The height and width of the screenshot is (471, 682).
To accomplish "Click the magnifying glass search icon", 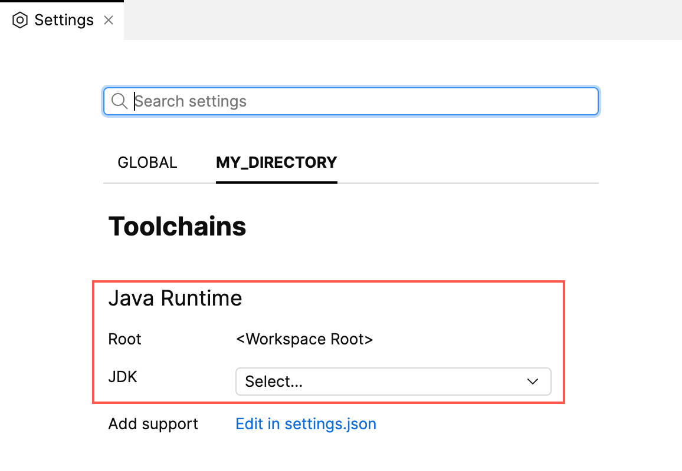I will 119,101.
